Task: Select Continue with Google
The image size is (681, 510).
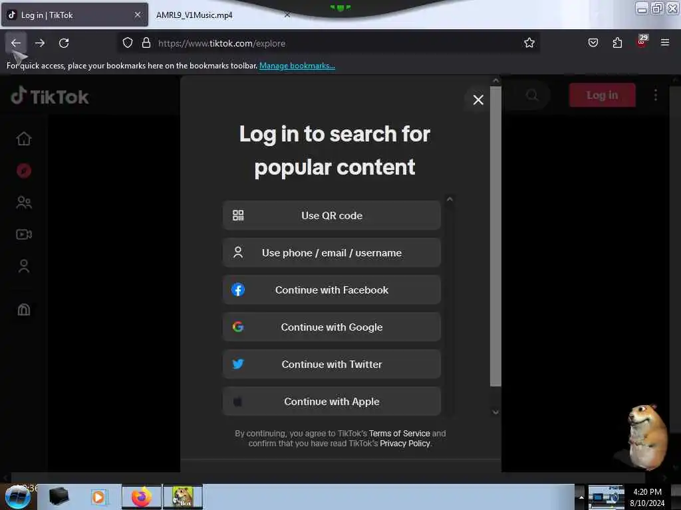Action: (331, 327)
